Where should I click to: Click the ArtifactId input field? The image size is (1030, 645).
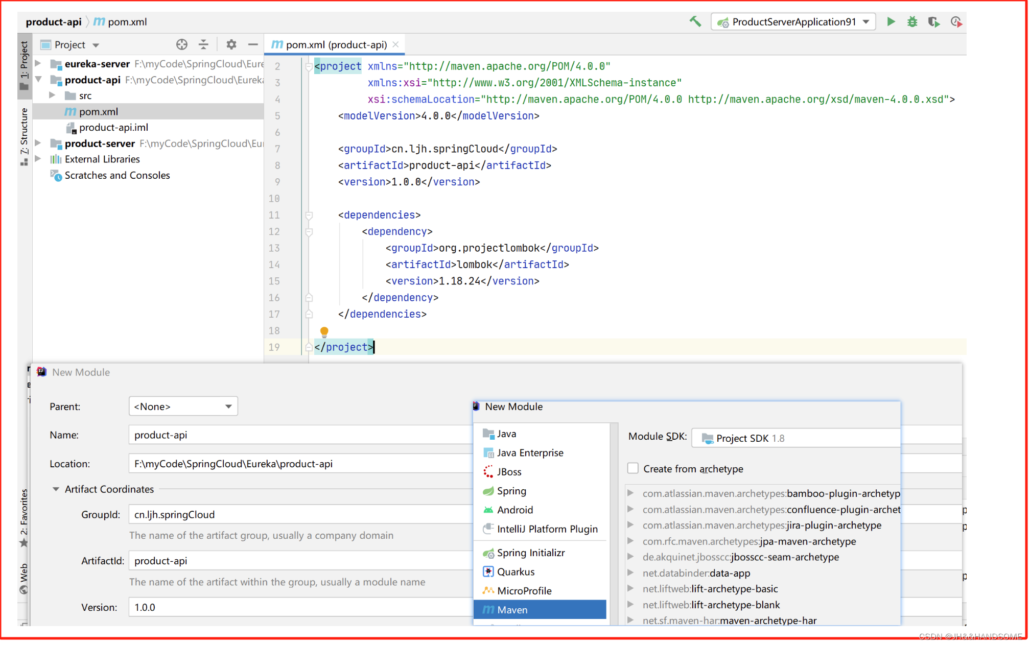coord(300,561)
